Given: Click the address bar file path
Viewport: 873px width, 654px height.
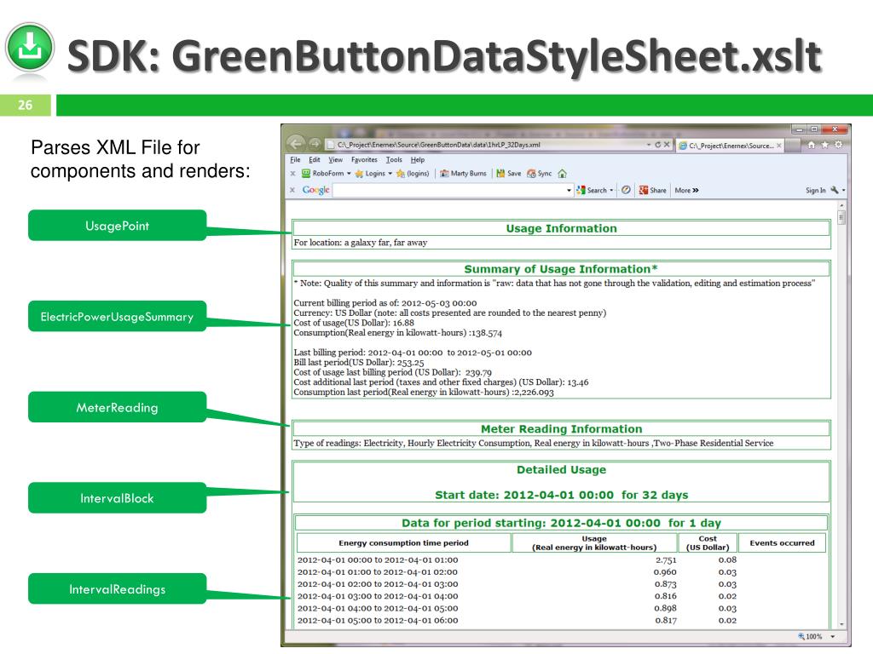Looking at the screenshot, I should pyautogui.click(x=439, y=145).
